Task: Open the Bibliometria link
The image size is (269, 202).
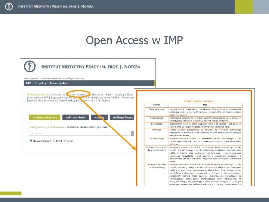Action: (x=96, y=95)
